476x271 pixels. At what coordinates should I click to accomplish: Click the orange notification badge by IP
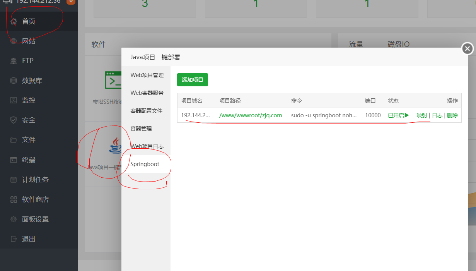click(x=71, y=1)
